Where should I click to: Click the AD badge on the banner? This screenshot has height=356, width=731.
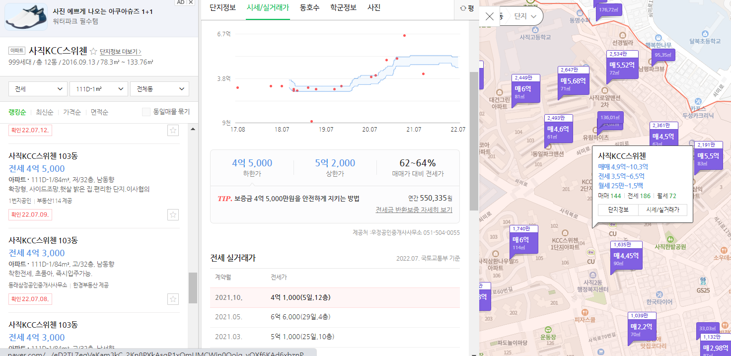pos(182,2)
